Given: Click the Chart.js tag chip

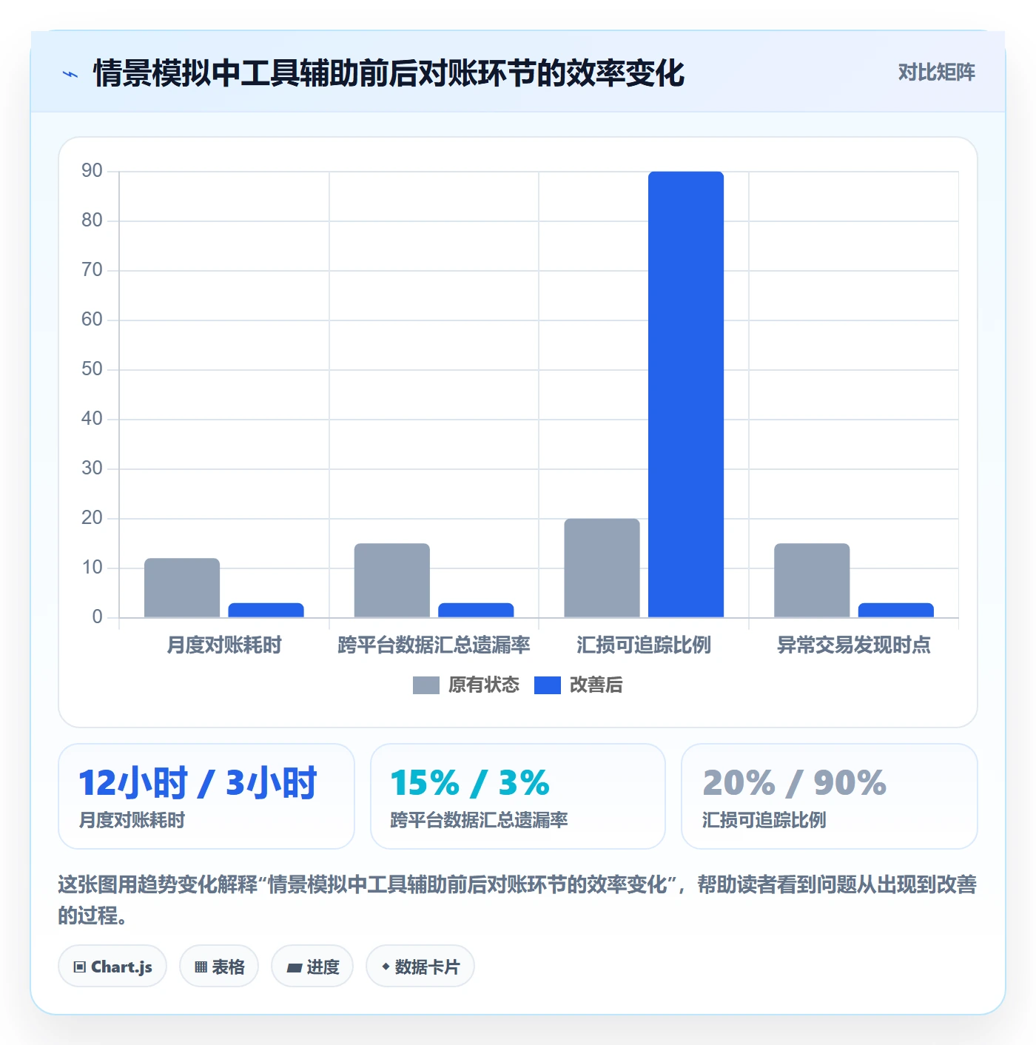Looking at the screenshot, I should [x=112, y=967].
